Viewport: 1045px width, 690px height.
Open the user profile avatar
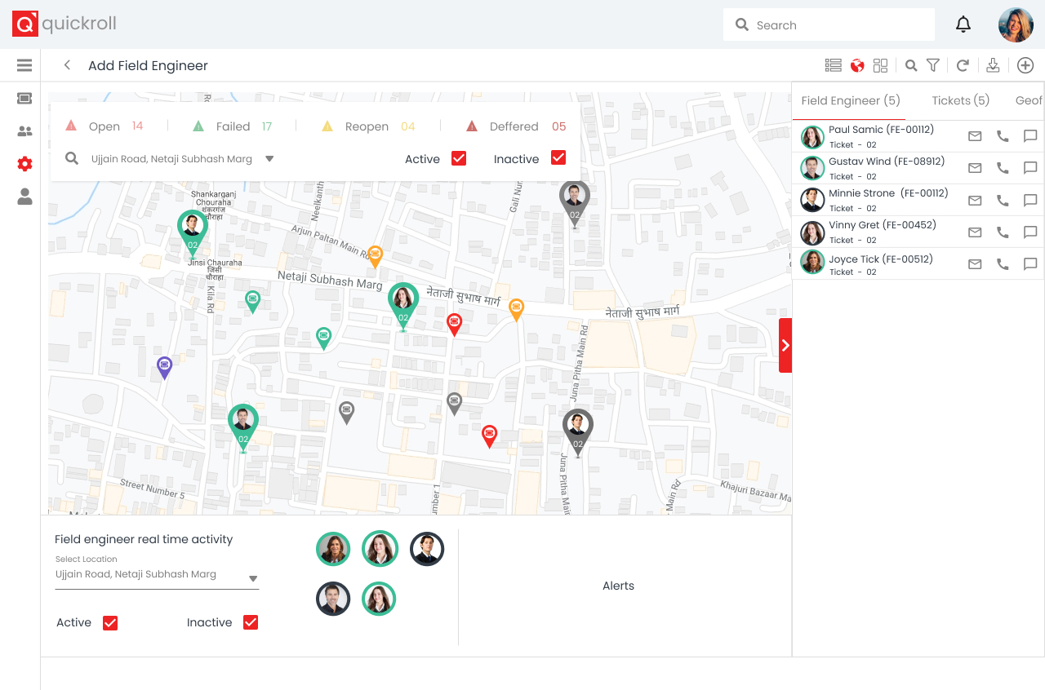tap(1016, 25)
